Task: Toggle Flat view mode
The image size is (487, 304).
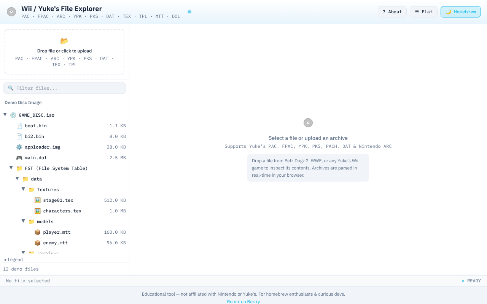Action: pyautogui.click(x=423, y=12)
